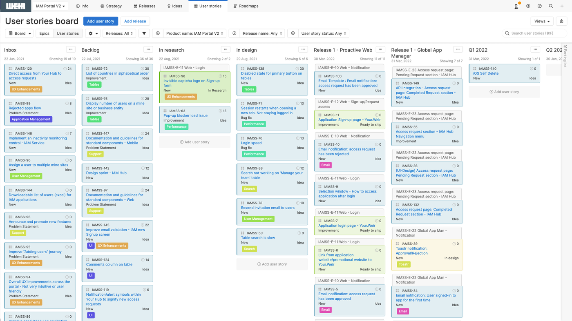Screen dimensions: 572x321
Task: Click the Search user stories field
Action: [534, 33]
